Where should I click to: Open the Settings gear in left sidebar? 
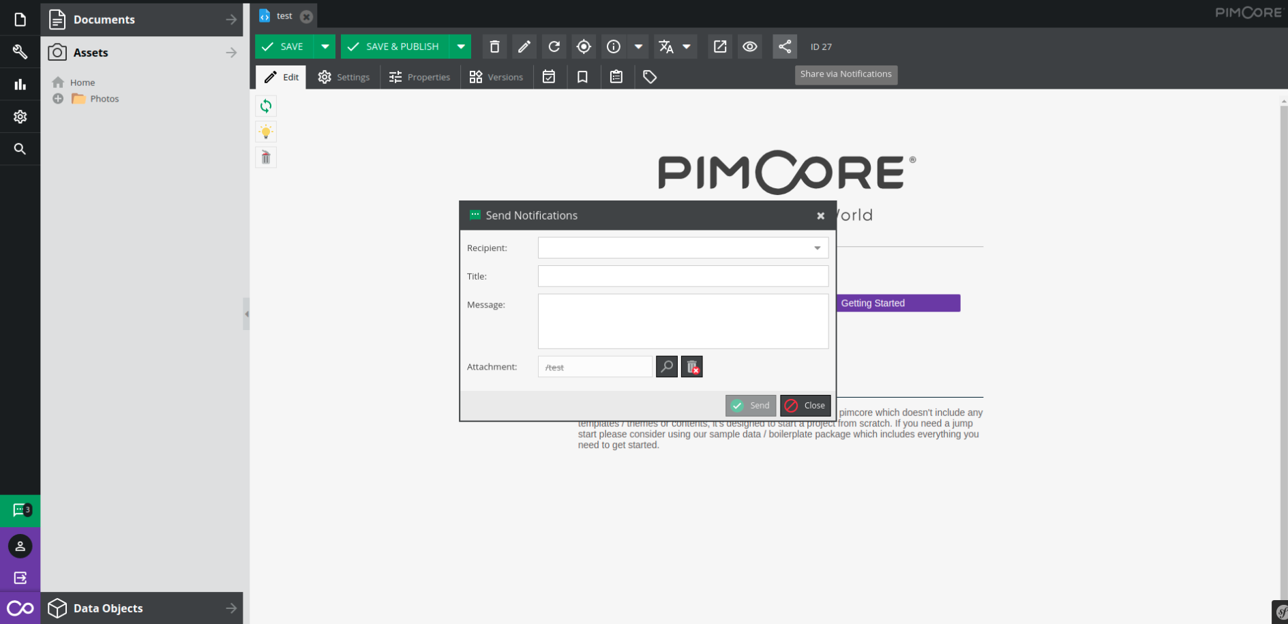[x=20, y=117]
